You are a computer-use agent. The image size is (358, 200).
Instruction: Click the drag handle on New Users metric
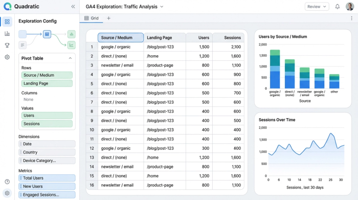21,186
